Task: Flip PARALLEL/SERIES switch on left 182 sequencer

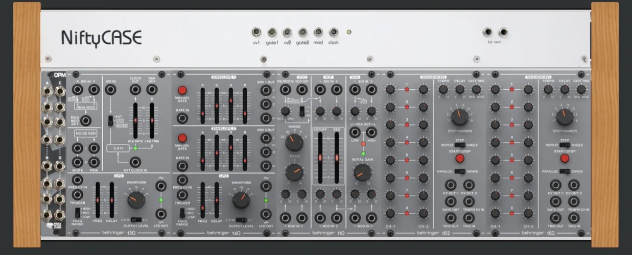Action: tap(460, 171)
